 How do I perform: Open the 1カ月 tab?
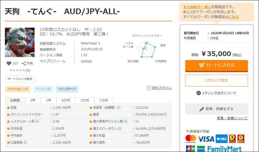104,100
